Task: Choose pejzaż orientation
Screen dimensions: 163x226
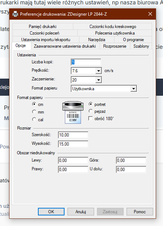Action: pyautogui.click(x=90, y=111)
